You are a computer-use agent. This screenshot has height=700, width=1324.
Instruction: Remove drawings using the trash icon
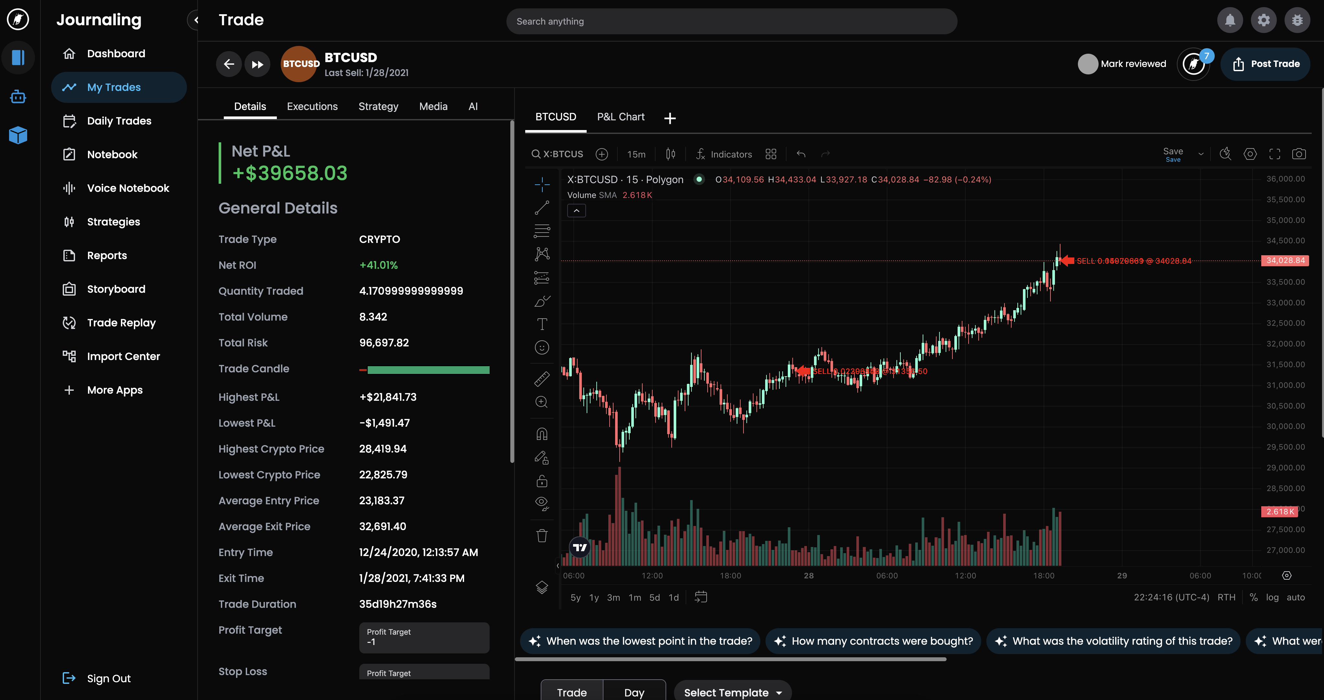tap(542, 535)
